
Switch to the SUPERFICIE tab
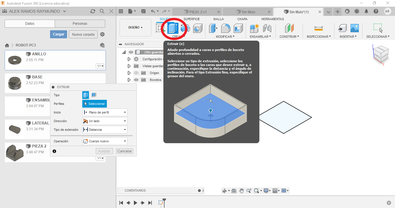click(x=192, y=19)
